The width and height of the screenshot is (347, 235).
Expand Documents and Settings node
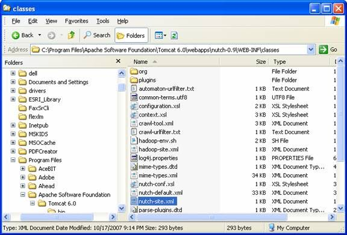pyautogui.click(x=13, y=82)
